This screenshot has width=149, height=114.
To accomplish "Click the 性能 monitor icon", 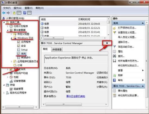I will point(11,77).
